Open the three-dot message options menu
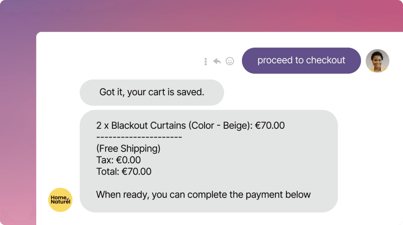 [205, 61]
